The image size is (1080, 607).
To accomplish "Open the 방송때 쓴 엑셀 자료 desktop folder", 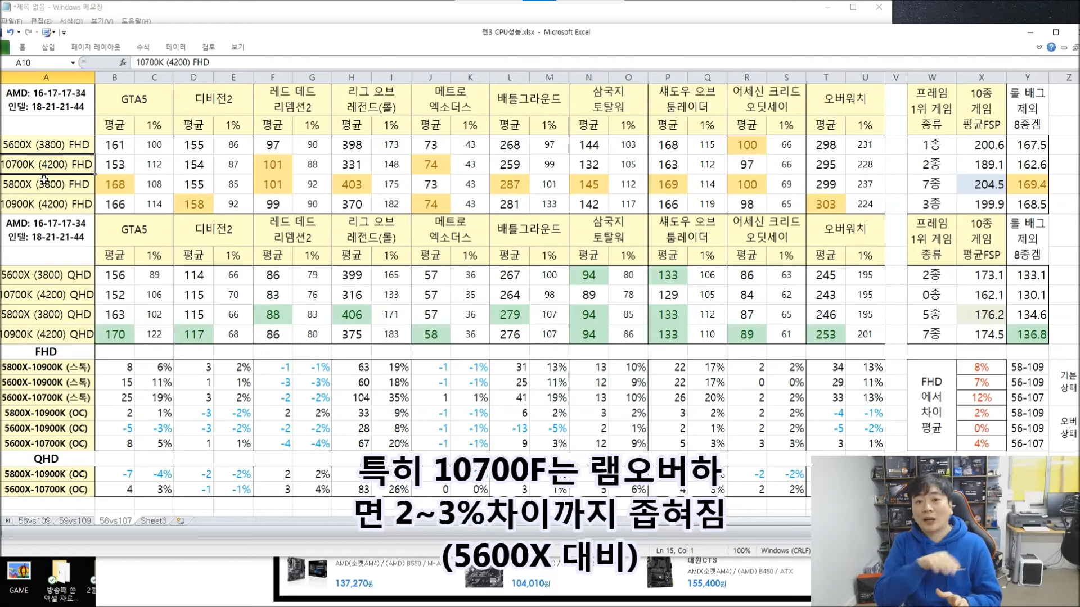I will [x=61, y=582].
